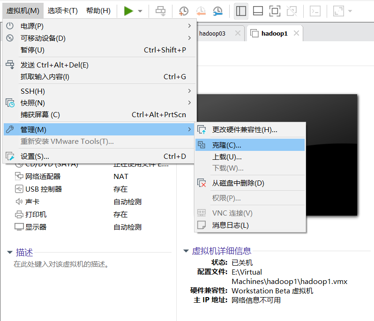Click the NAT value of 网络适配器
Viewport: 374px width, 321px height.
pyautogui.click(x=121, y=177)
